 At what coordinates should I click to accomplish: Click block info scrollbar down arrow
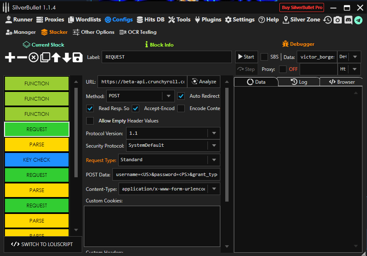[227, 247]
